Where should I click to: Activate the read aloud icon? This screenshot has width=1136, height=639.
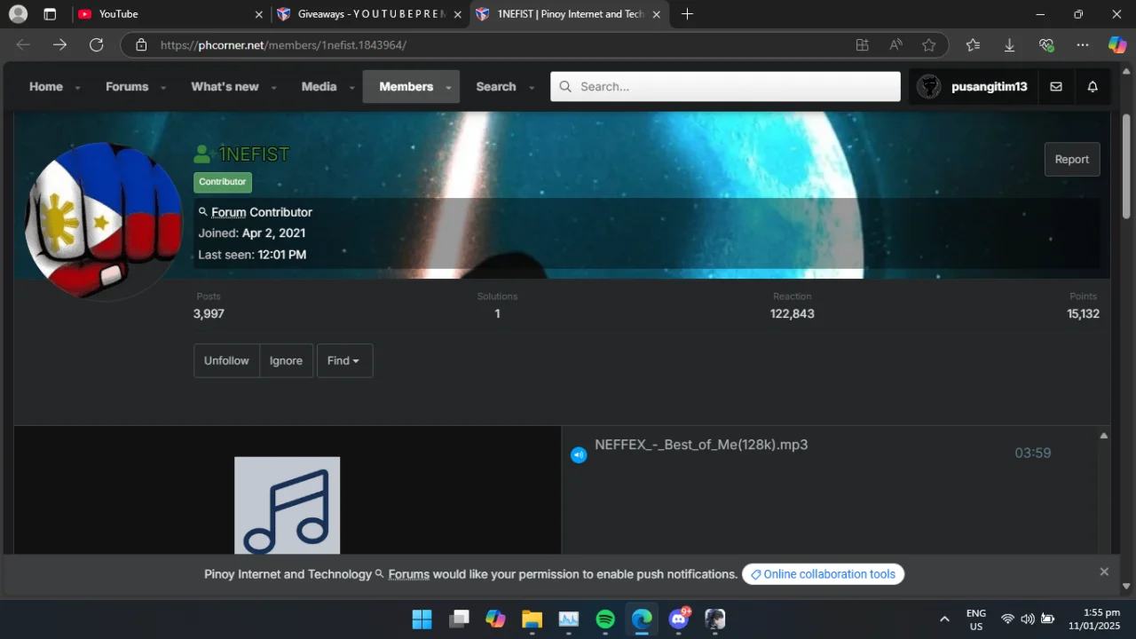895,44
